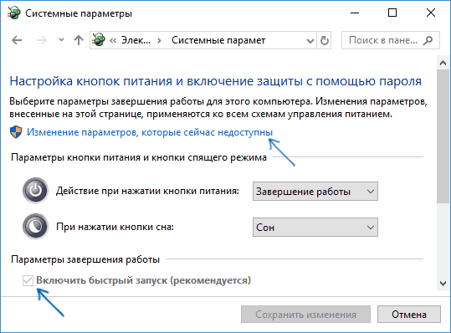Viewport: 451px width, 333px height.
Task: Click the search magnifier icon
Action: [x=428, y=40]
